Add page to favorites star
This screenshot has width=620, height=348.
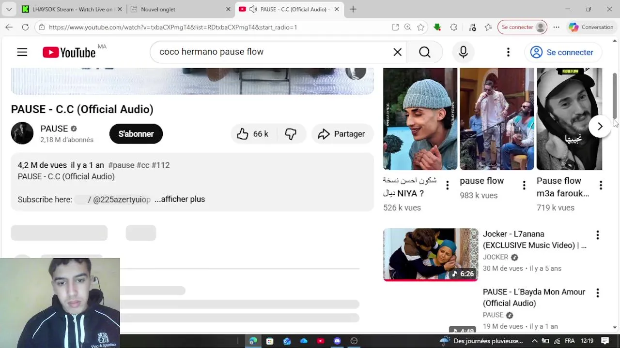421,27
